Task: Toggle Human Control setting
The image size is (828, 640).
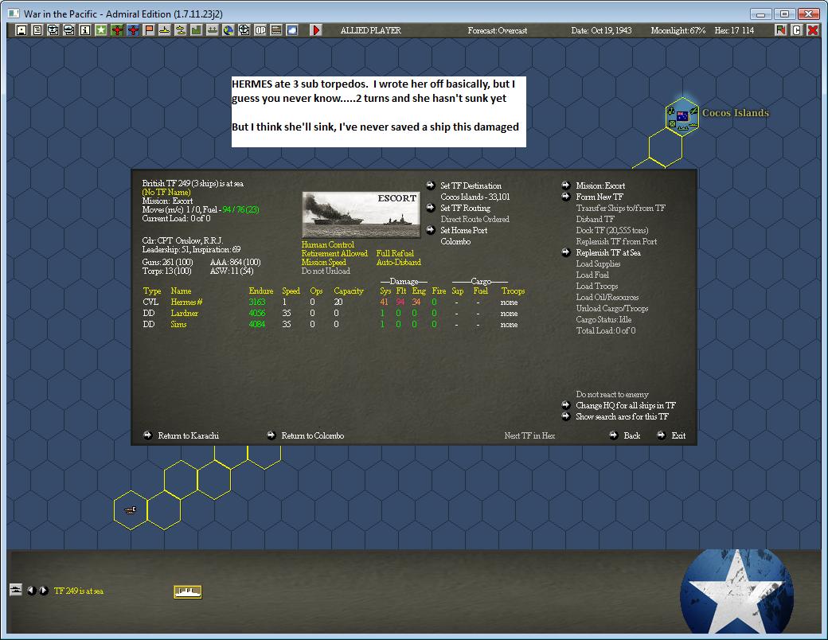Action: tap(327, 244)
